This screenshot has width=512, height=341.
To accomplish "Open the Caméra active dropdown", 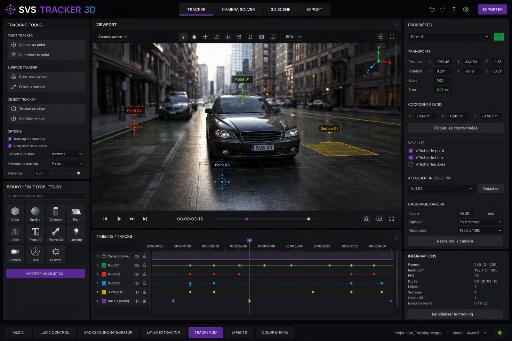I will click(x=112, y=37).
